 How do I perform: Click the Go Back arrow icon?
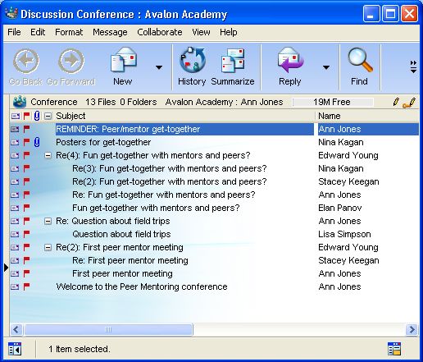pyautogui.click(x=26, y=61)
